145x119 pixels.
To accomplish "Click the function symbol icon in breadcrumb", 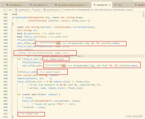I will point(44,10).
